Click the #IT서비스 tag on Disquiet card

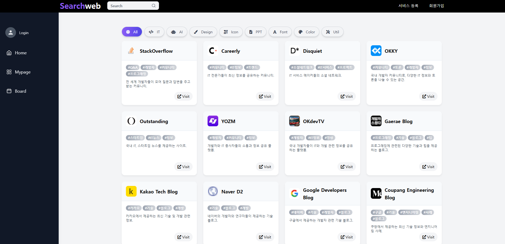325,67
